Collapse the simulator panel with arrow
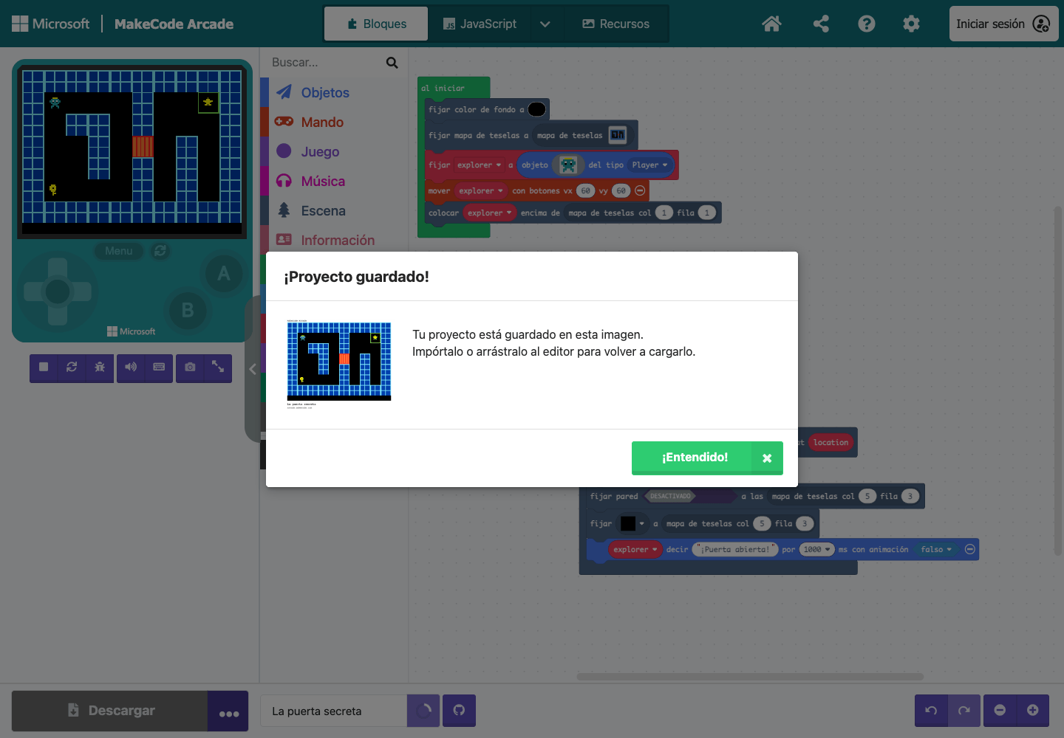The image size is (1064, 738). (x=253, y=369)
